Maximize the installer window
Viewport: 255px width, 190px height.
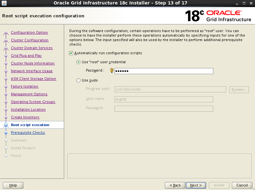tap(244, 3)
